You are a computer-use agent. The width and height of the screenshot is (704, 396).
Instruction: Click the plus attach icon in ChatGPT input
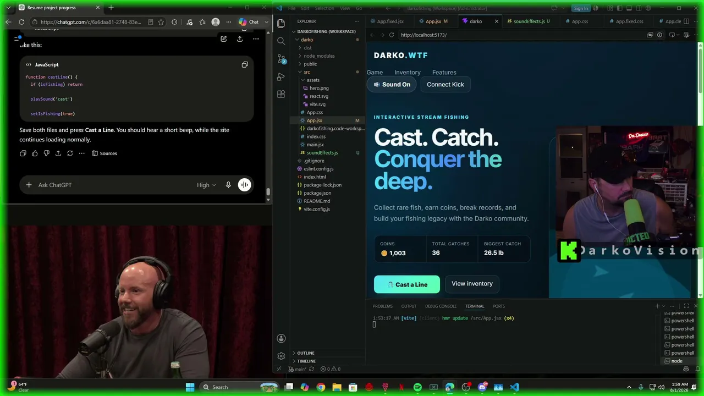click(29, 185)
